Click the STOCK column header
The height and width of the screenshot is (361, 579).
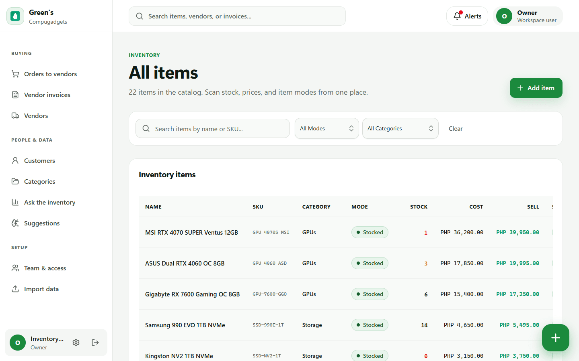[419, 207]
